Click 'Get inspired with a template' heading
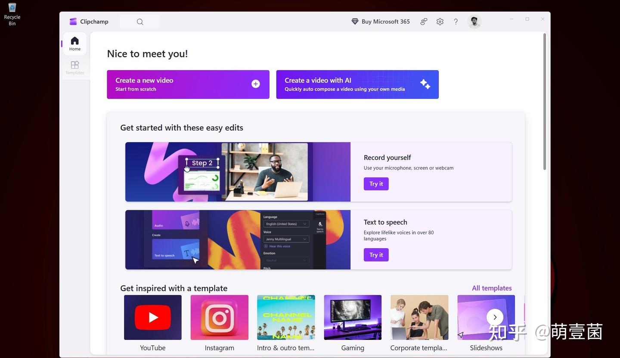620x358 pixels. pyautogui.click(x=174, y=288)
